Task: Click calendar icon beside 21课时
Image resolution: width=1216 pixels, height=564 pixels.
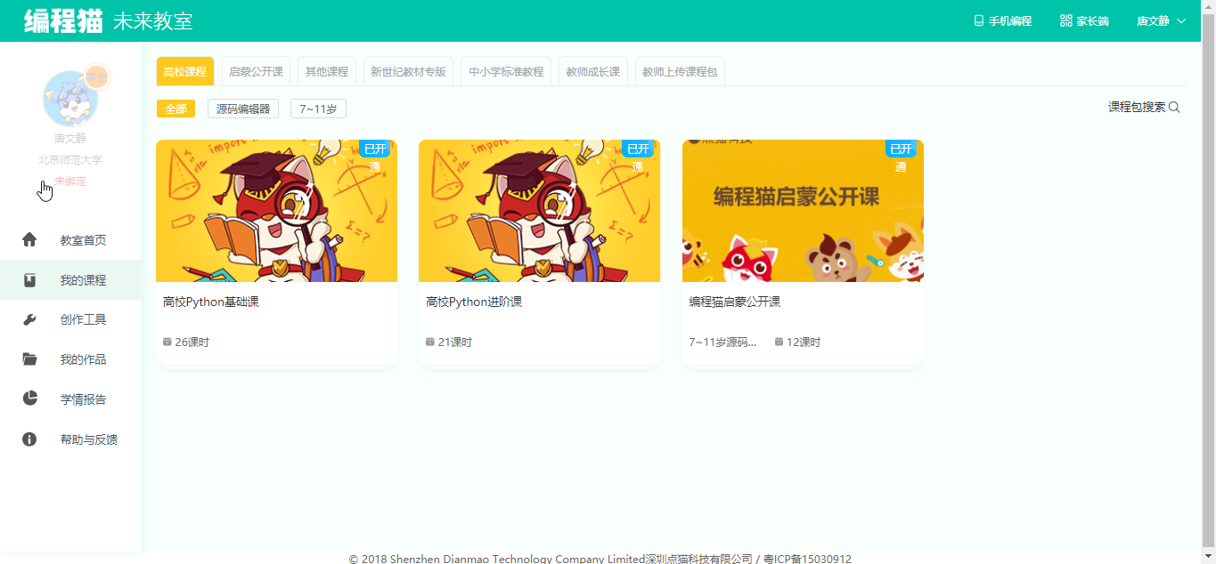Action: point(430,342)
